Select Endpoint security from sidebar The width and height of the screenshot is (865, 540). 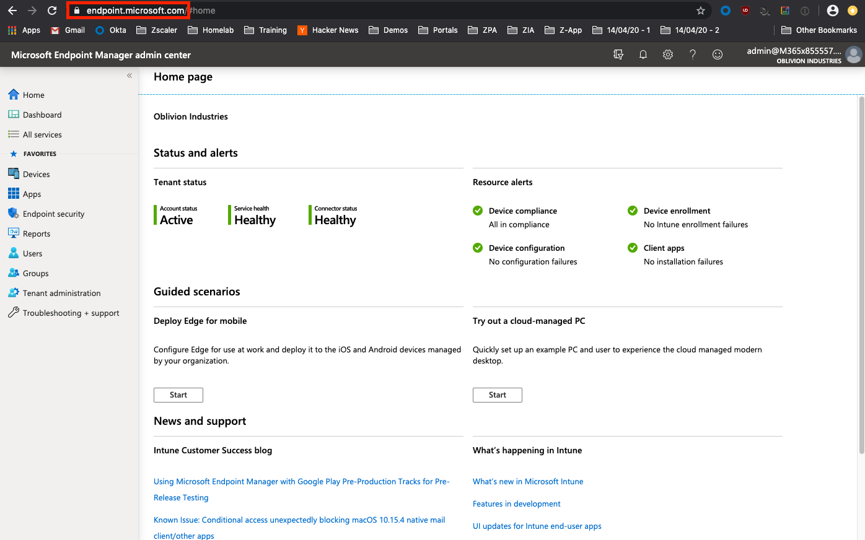(x=53, y=214)
